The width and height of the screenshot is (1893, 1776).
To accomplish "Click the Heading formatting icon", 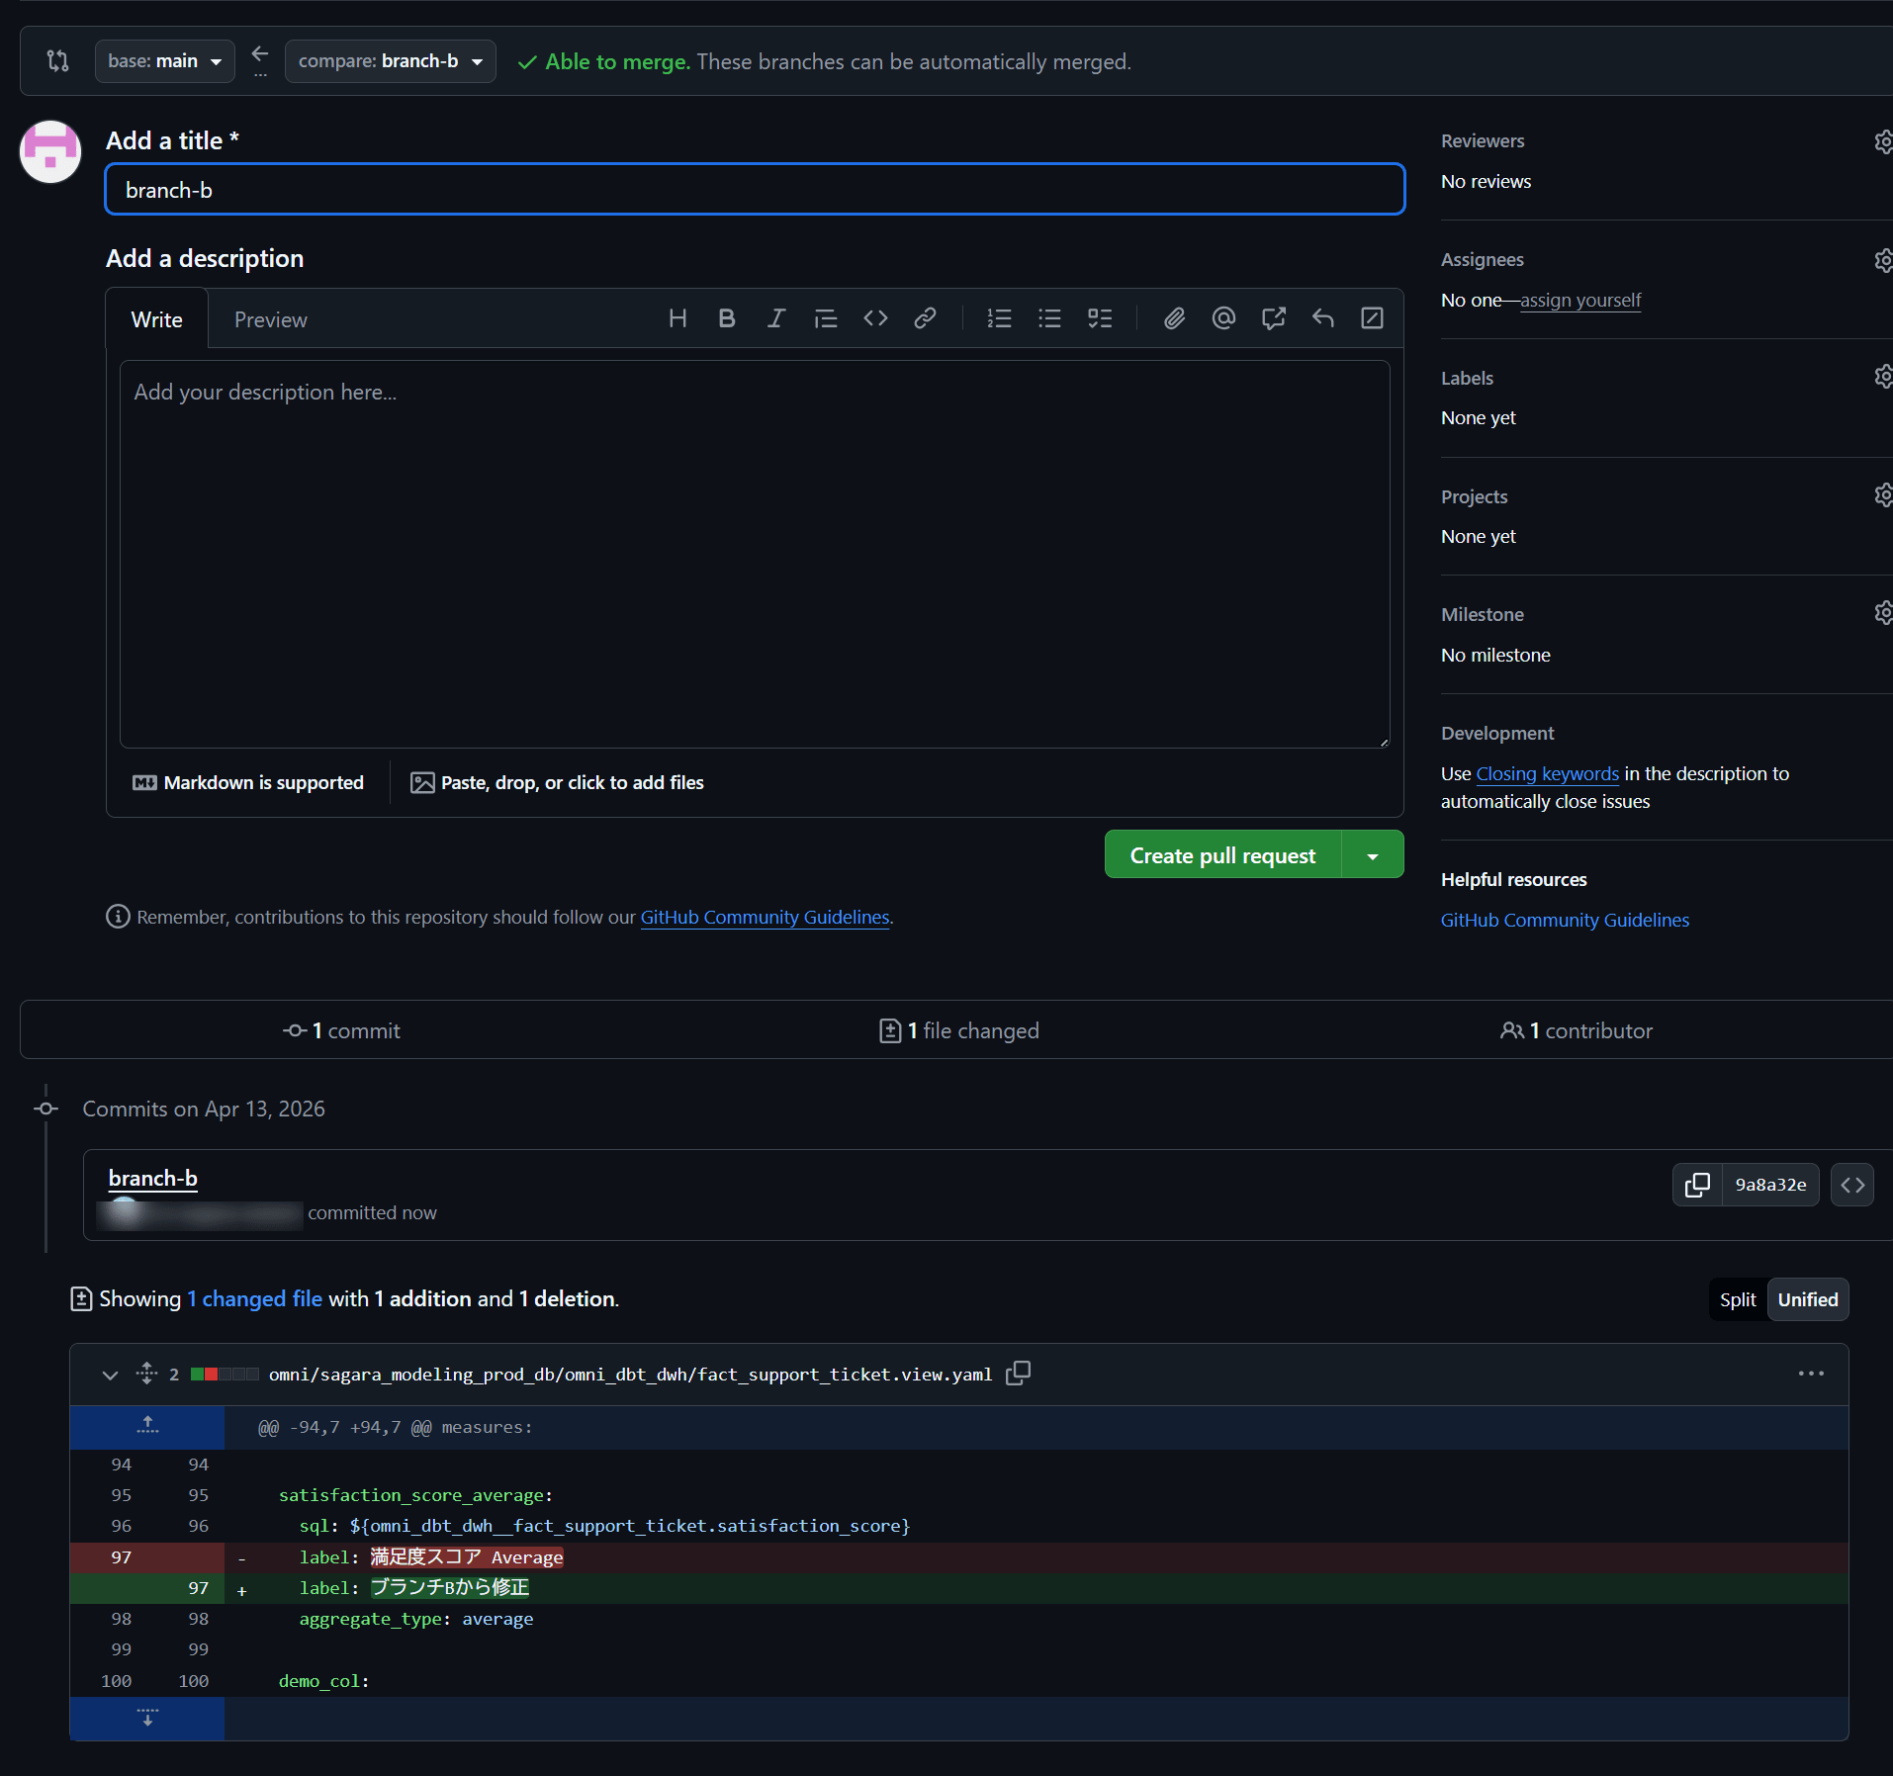I will pos(677,318).
